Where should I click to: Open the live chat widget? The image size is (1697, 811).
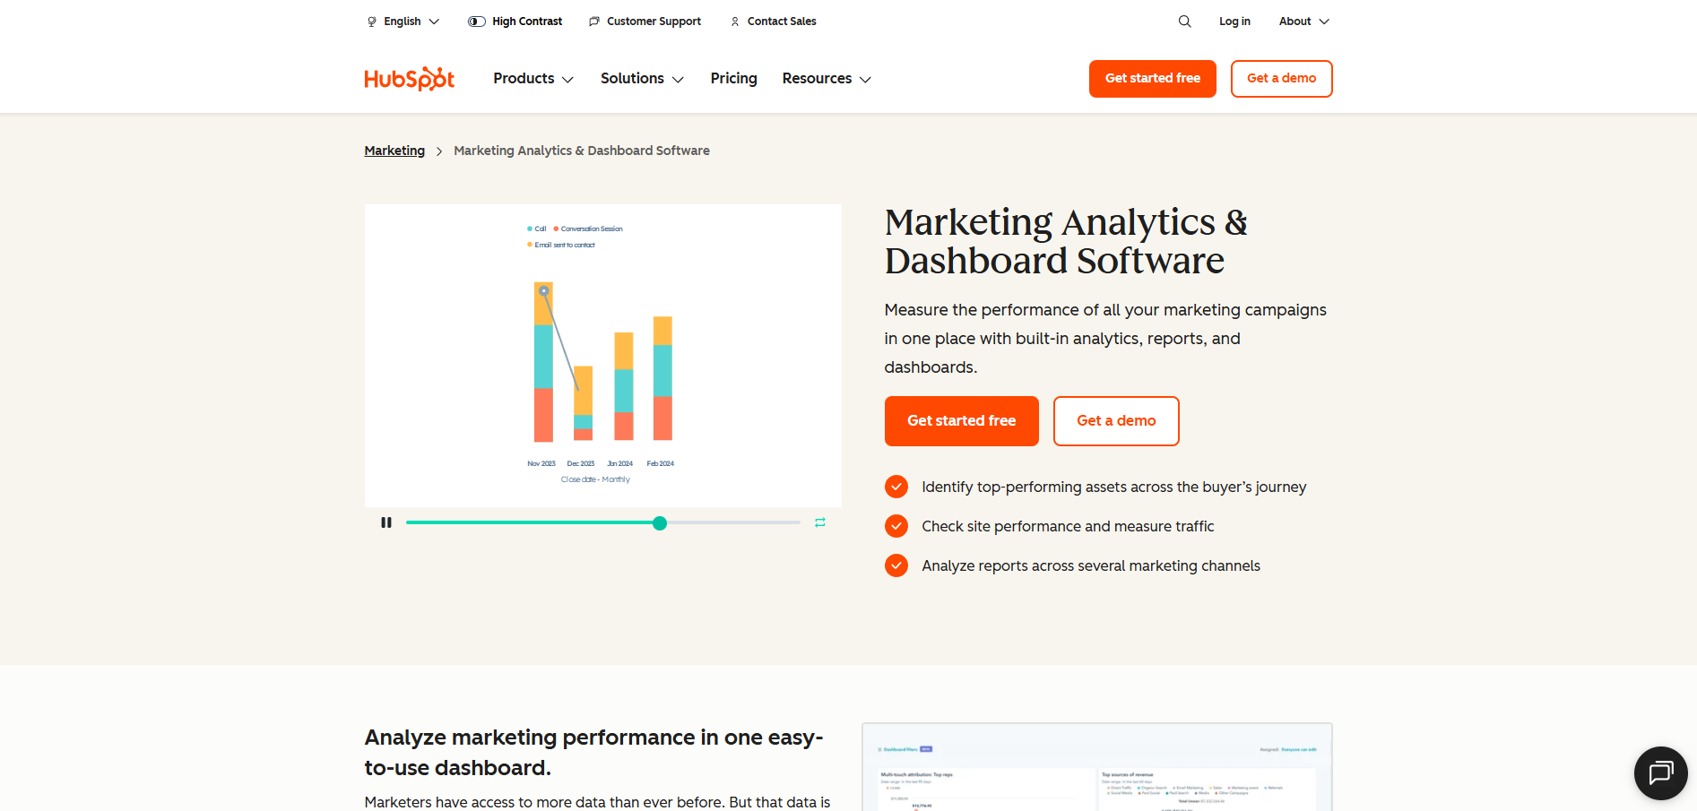tap(1660, 772)
